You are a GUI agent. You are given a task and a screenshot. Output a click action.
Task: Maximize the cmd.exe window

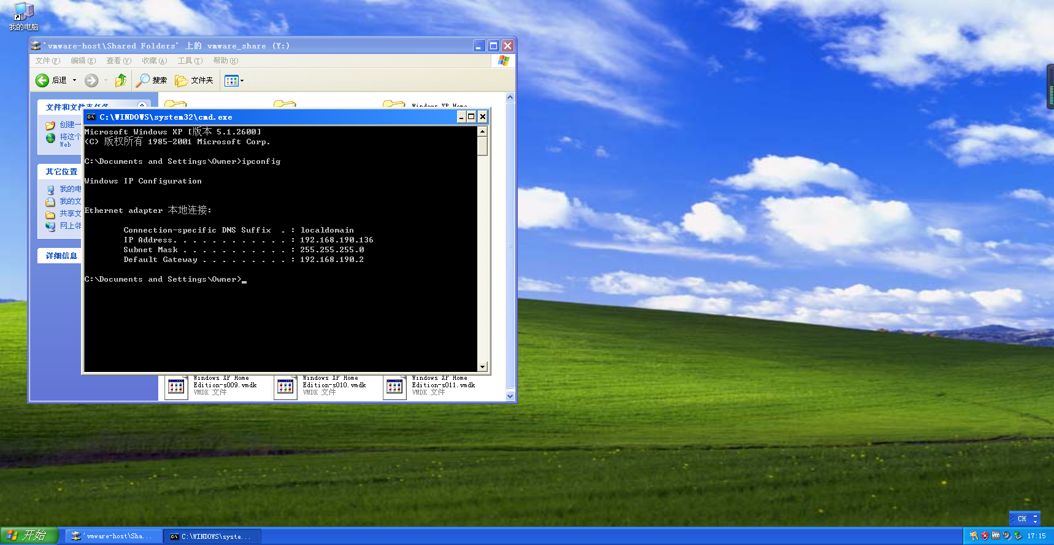click(x=472, y=117)
